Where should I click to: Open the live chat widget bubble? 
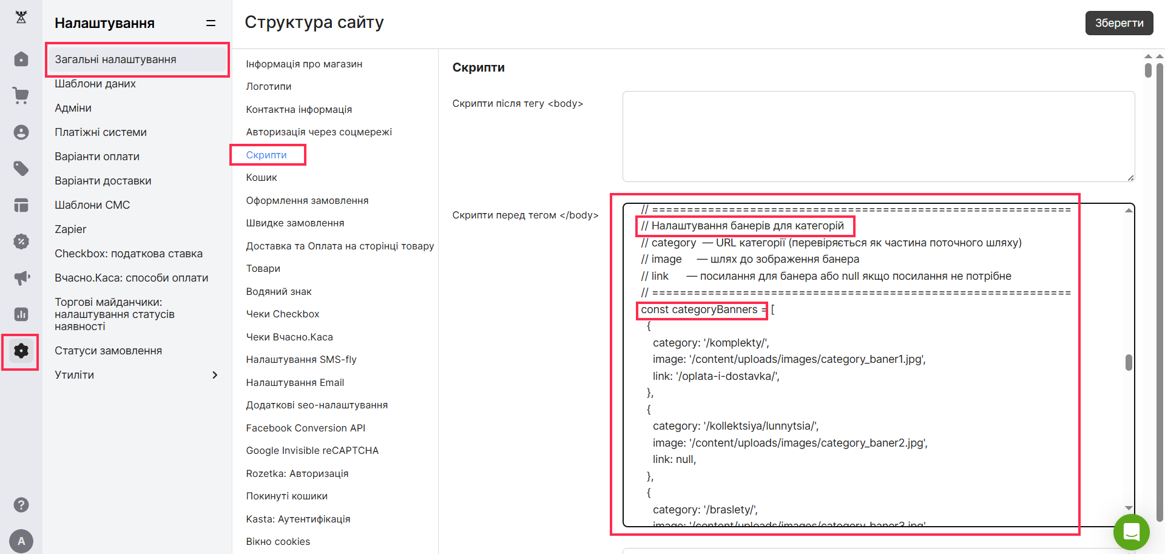click(1132, 532)
